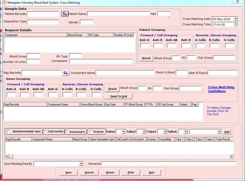Image resolution: width=245 pixels, height=181 pixels.
Task: Click the Exp Date column header
Action: click(x=114, y=105)
